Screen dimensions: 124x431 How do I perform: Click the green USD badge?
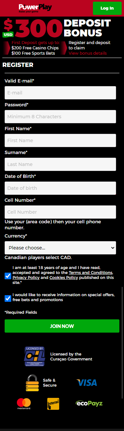pyautogui.click(x=8, y=34)
